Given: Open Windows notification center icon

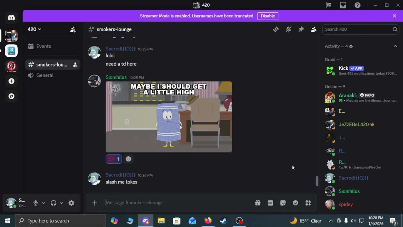Looking at the screenshot, I should 393,221.
